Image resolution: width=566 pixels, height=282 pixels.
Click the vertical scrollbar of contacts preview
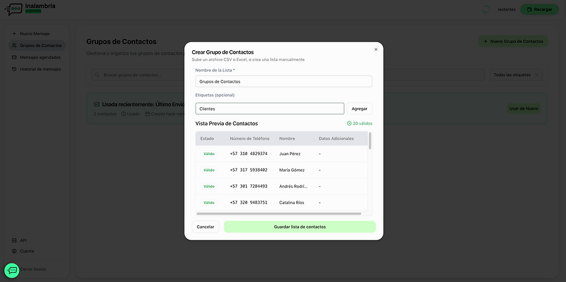[370, 141]
